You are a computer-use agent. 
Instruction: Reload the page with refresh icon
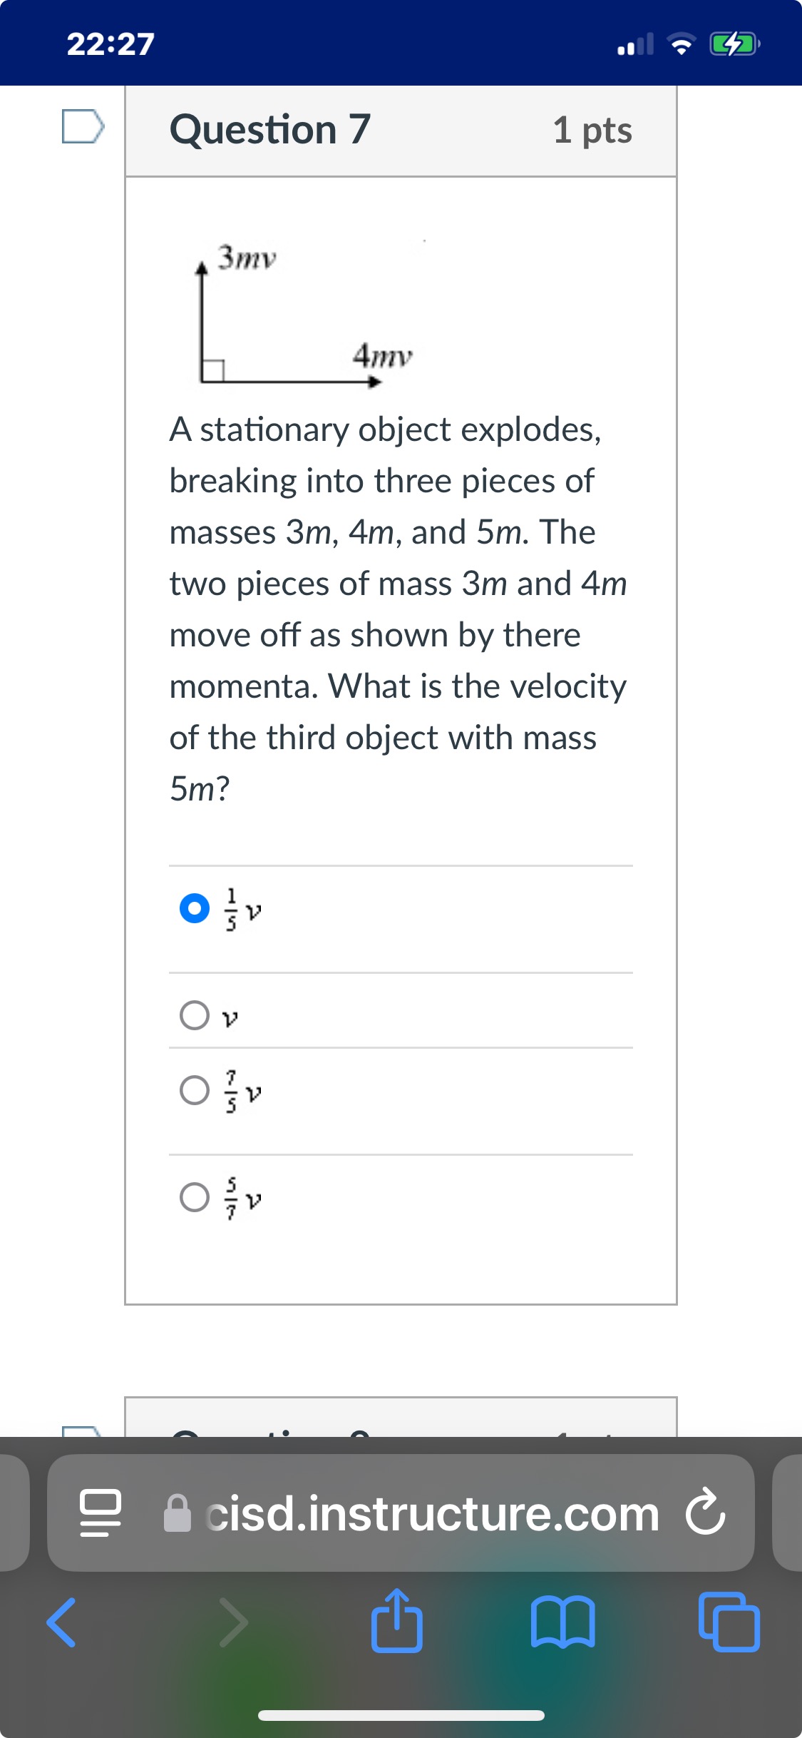pyautogui.click(x=706, y=1511)
